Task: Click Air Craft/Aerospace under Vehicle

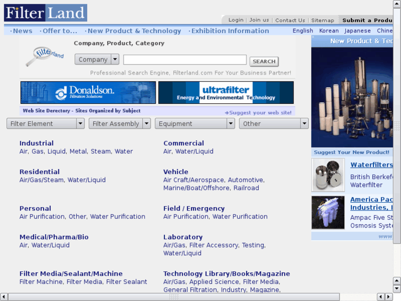Action: (194, 180)
